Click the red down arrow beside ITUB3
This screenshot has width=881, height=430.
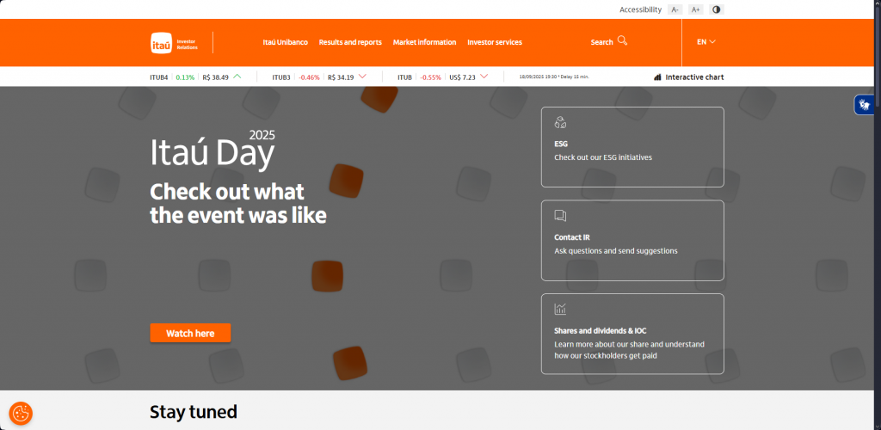(x=362, y=77)
